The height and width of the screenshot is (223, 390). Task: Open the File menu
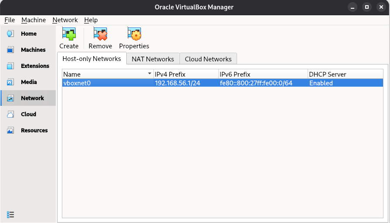tap(10, 20)
